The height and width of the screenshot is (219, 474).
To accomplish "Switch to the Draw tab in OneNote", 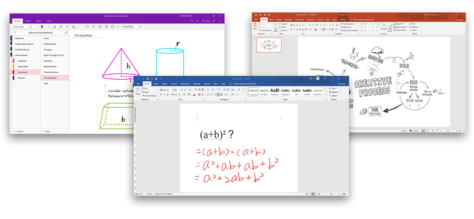I will pyautogui.click(x=39, y=21).
